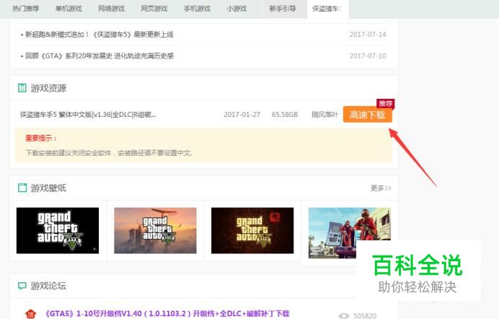Click the date 2017-07-10

click(x=368, y=56)
